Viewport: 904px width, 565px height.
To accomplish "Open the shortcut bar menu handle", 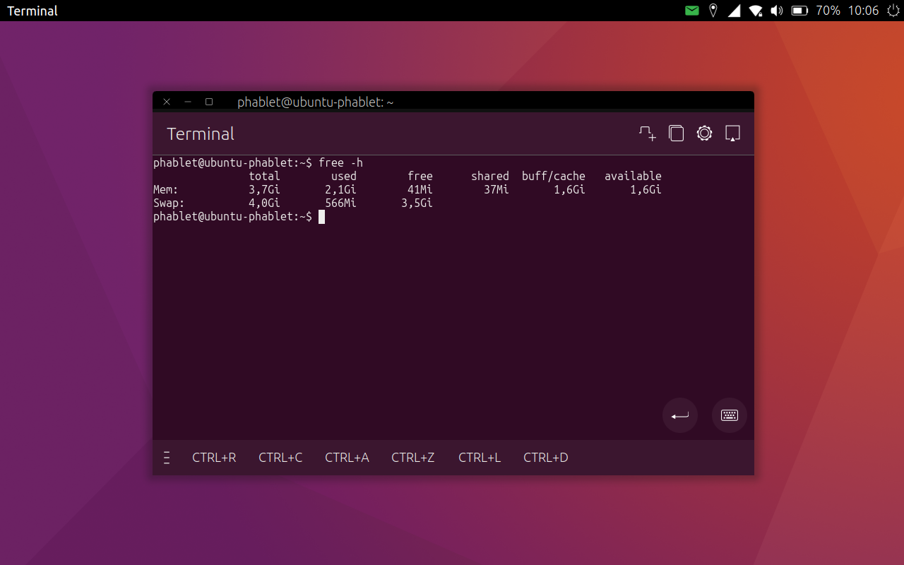I will pyautogui.click(x=167, y=458).
